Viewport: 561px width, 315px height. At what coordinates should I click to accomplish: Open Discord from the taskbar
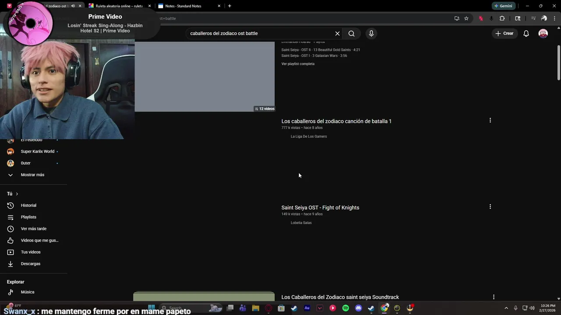pyautogui.click(x=359, y=308)
